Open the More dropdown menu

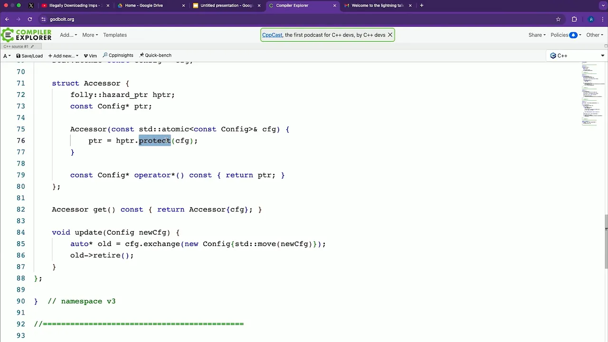click(90, 35)
